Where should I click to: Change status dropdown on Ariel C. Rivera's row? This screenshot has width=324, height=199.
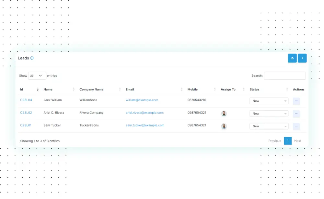pos(269,113)
